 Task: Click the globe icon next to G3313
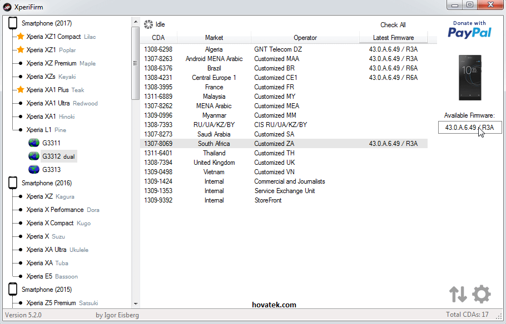34,169
